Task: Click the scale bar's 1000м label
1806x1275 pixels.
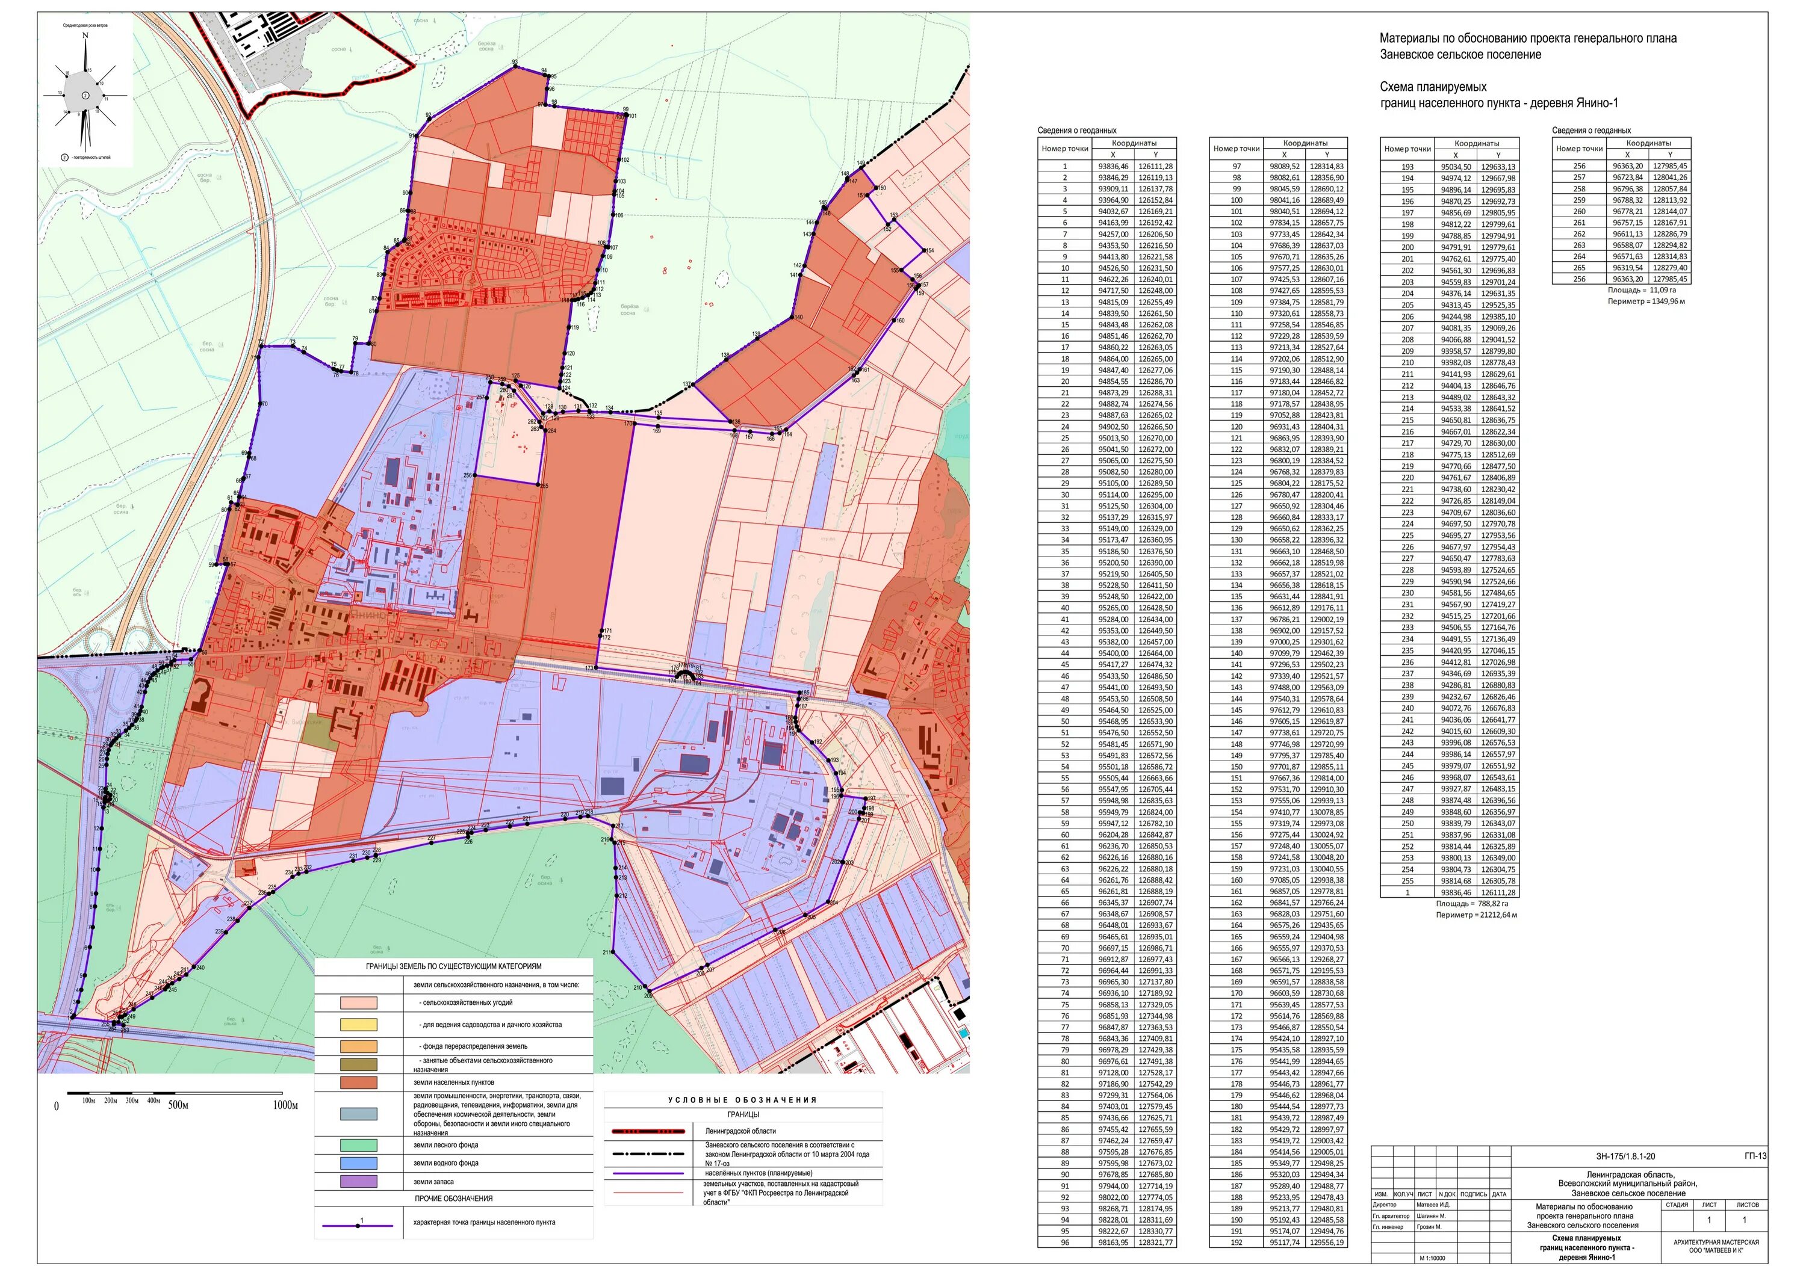Action: 285,1105
